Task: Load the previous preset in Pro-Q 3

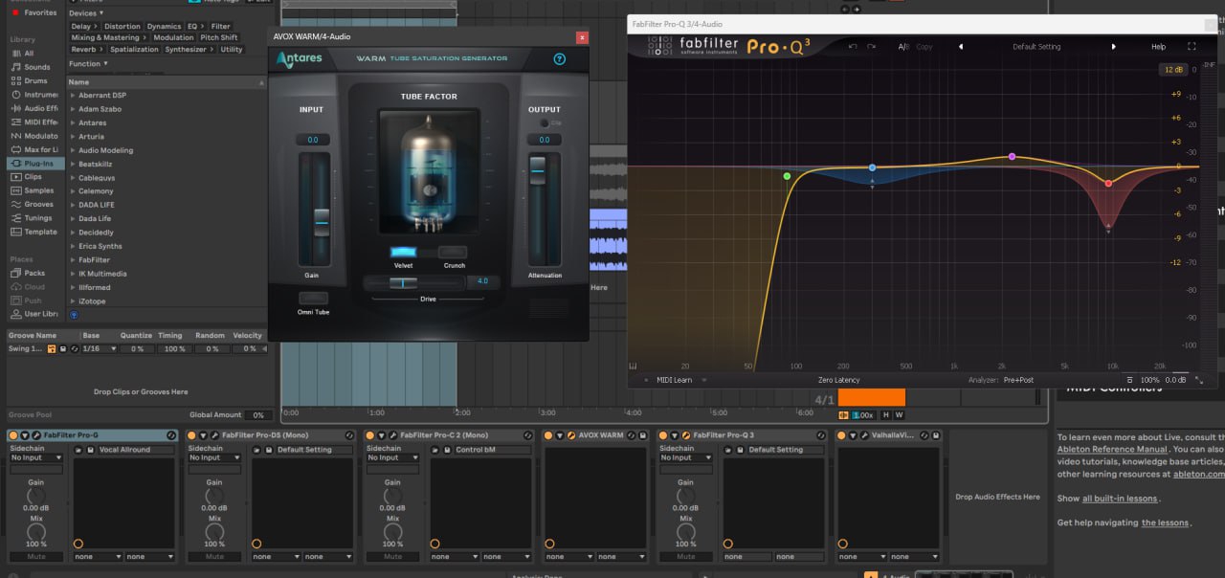Action: (961, 46)
